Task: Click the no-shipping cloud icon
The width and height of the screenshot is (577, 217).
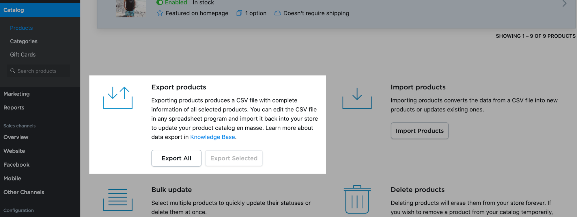Action: 277,13
